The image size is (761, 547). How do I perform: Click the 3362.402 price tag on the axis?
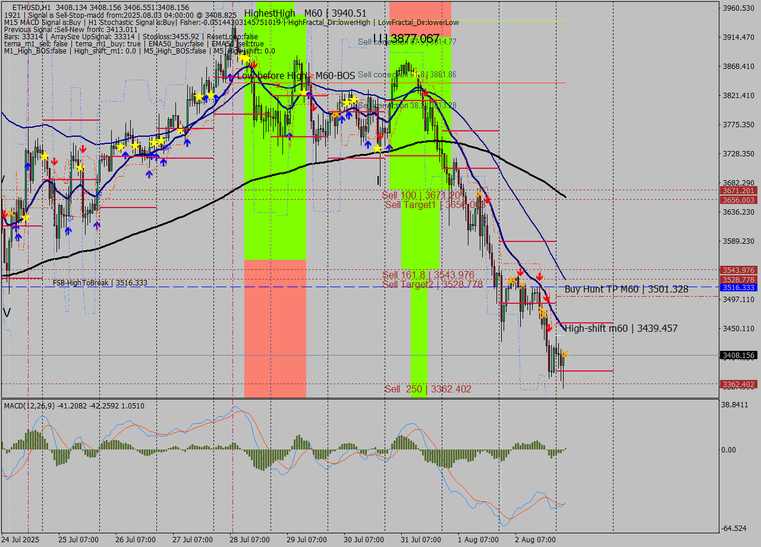[x=738, y=385]
